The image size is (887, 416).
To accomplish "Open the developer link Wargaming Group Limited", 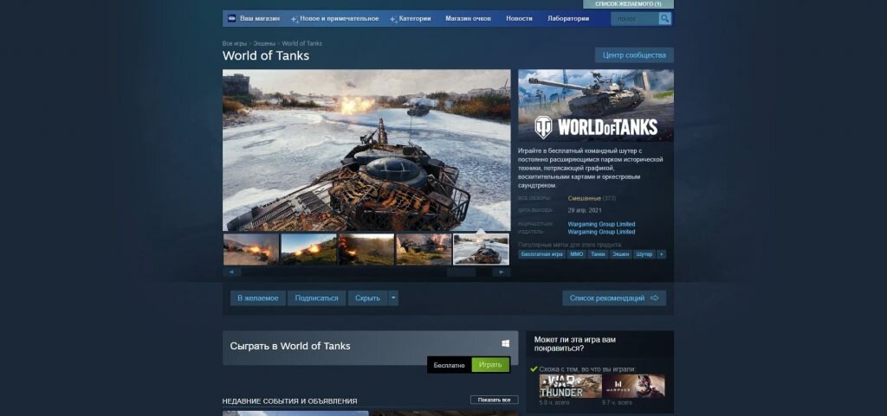I will [x=601, y=224].
